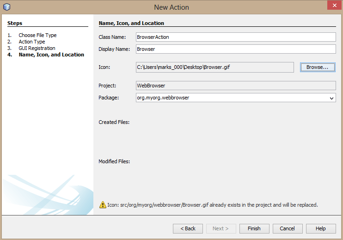Click the NetBeans cube icon in title bar
Viewport: 343px width, 240px height.
(x=7, y=7)
